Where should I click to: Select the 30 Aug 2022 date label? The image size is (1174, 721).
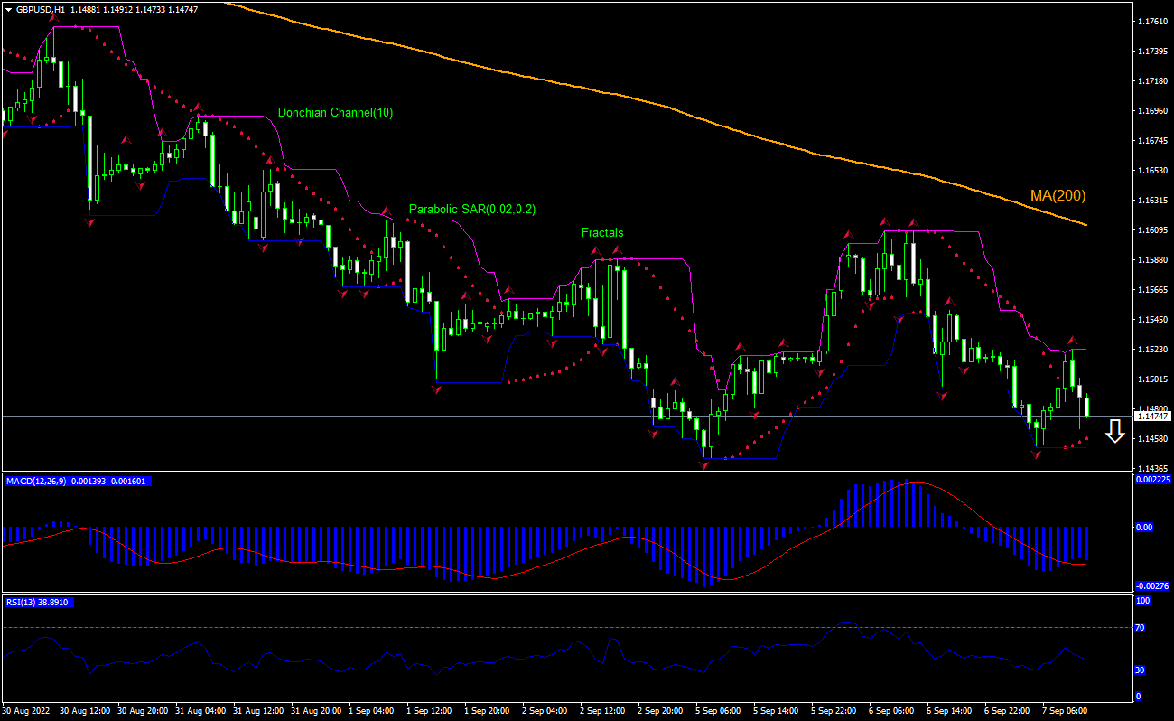(27, 711)
